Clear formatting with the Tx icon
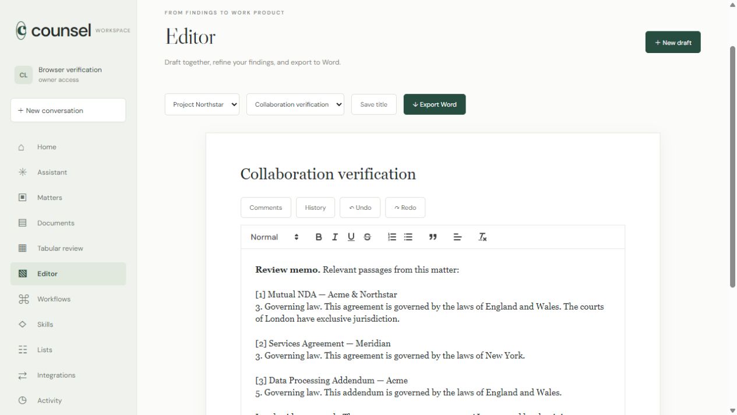 point(482,237)
